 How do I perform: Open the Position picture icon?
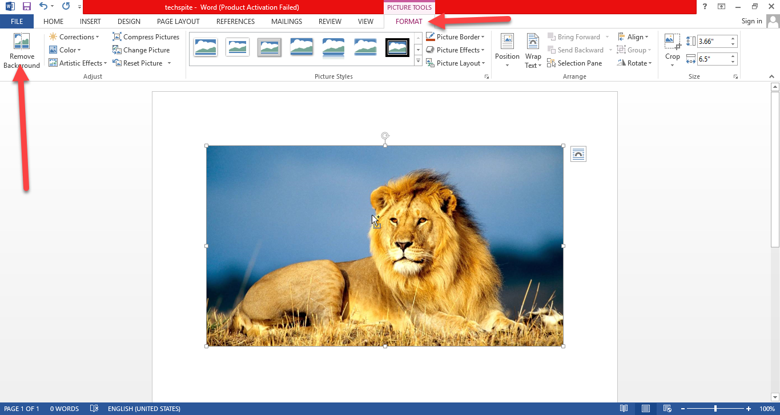pos(507,42)
